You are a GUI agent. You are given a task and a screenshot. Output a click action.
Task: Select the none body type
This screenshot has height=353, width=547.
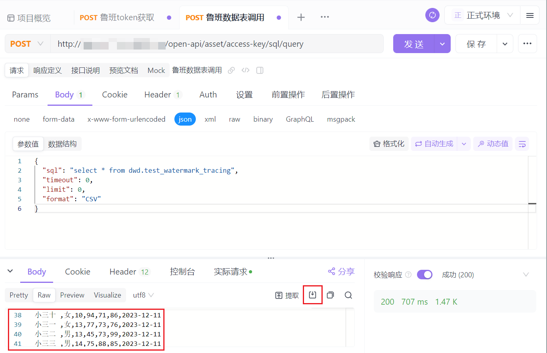(22, 119)
